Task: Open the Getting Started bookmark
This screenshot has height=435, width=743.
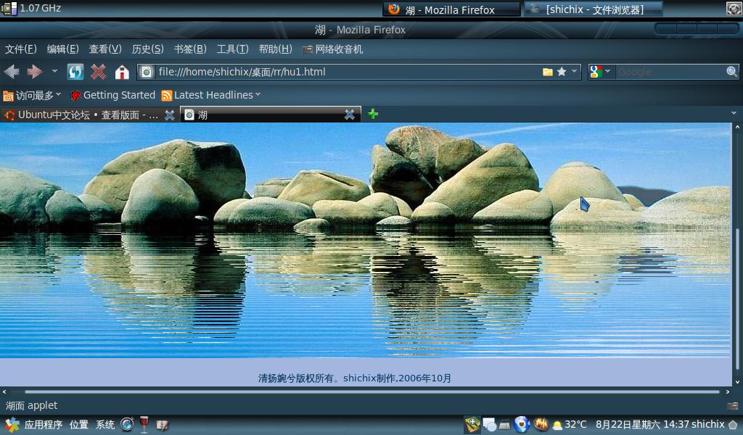Action: tap(112, 95)
